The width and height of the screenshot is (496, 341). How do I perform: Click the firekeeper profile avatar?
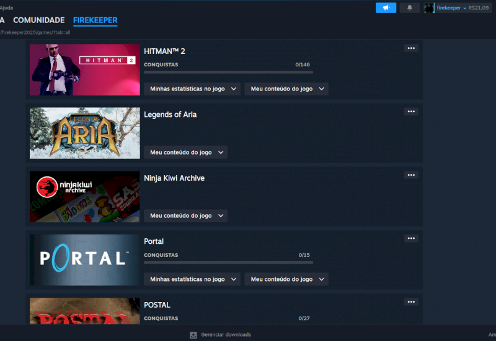point(429,8)
